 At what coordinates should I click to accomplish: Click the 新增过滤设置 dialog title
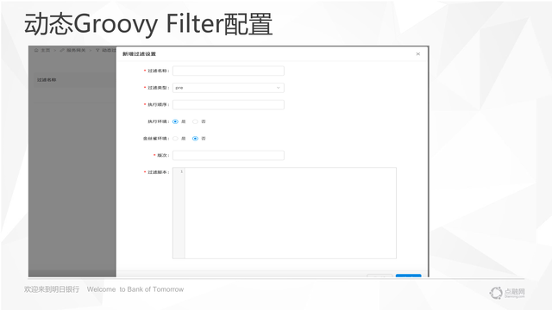(139, 53)
